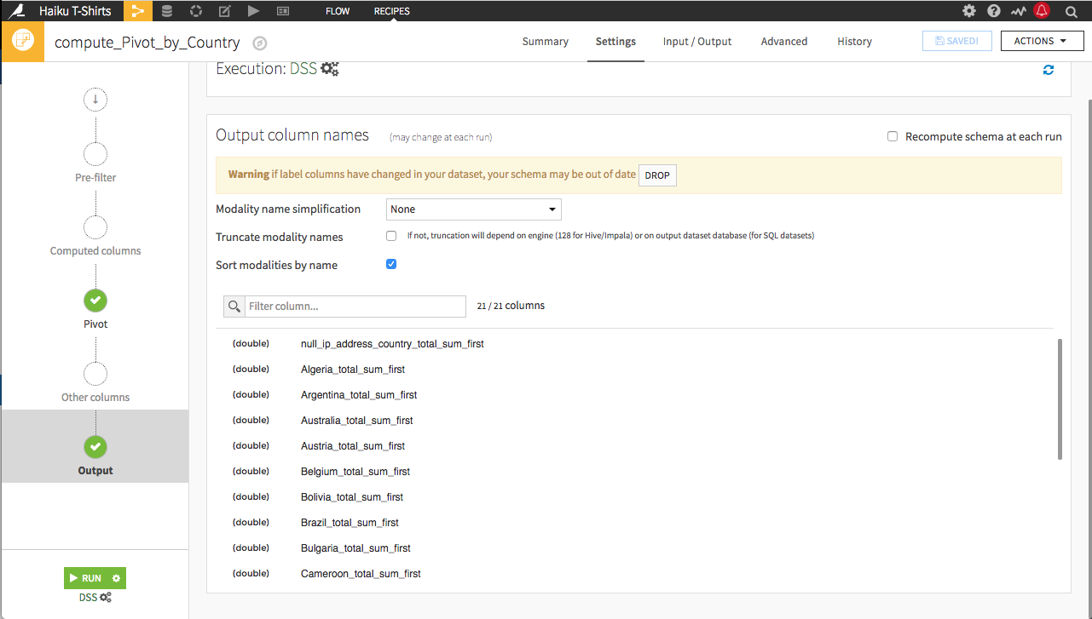
Task: Click DSS engine gears under RUN
Action: click(x=106, y=598)
